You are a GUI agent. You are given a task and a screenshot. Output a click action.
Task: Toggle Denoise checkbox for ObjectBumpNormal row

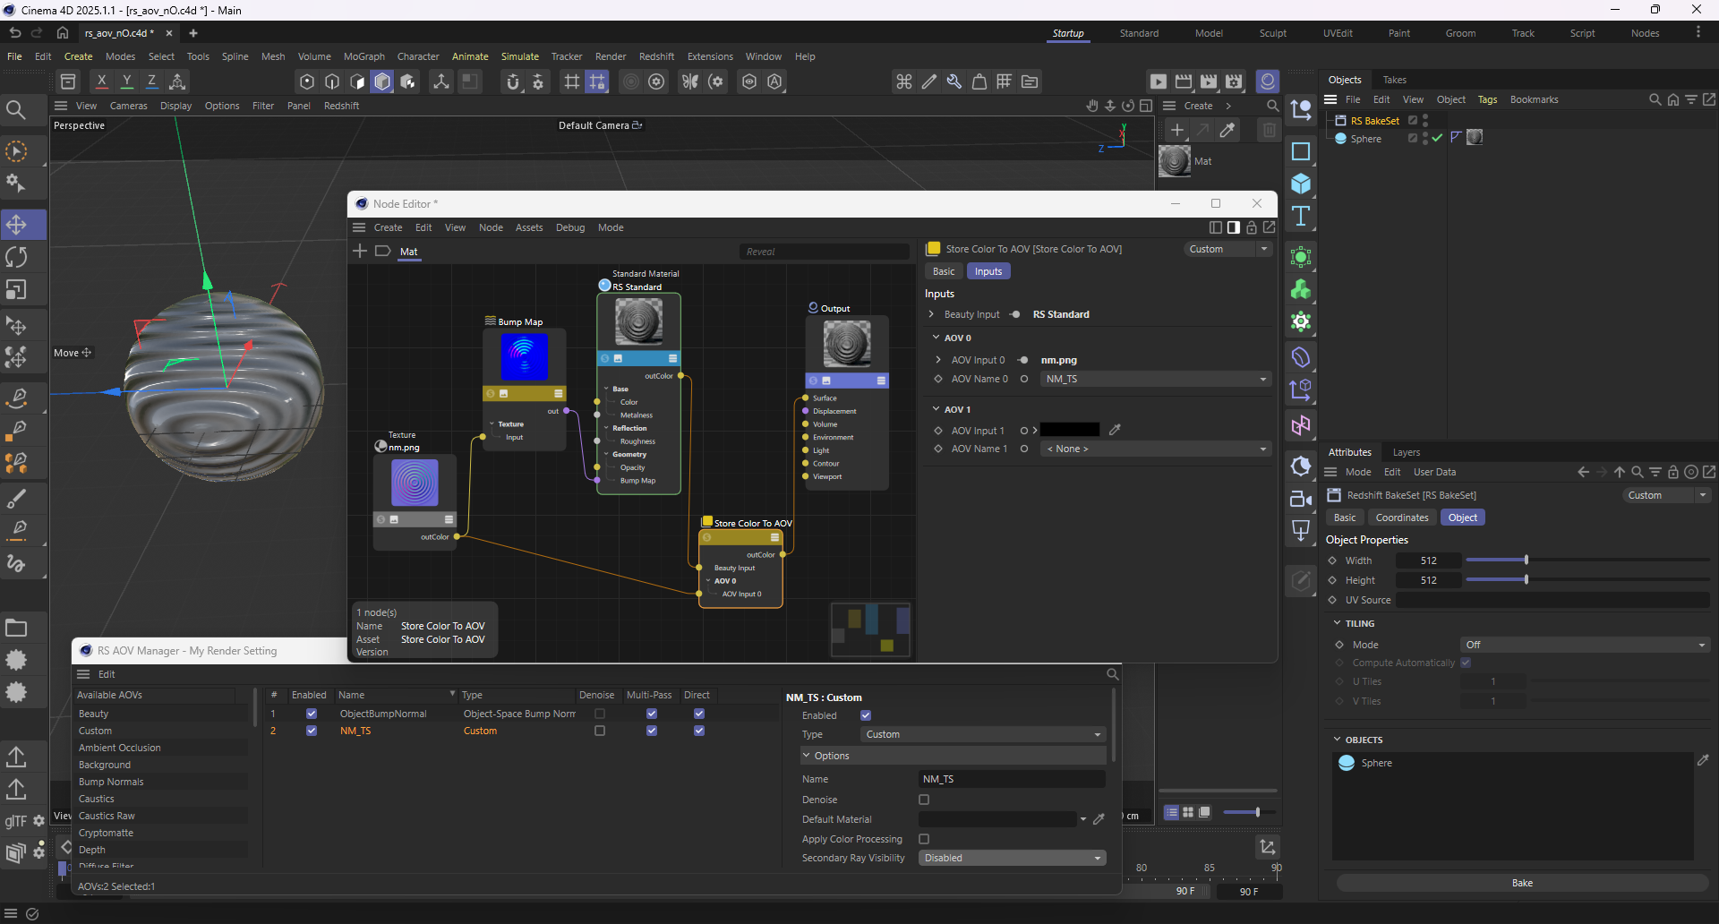600,714
